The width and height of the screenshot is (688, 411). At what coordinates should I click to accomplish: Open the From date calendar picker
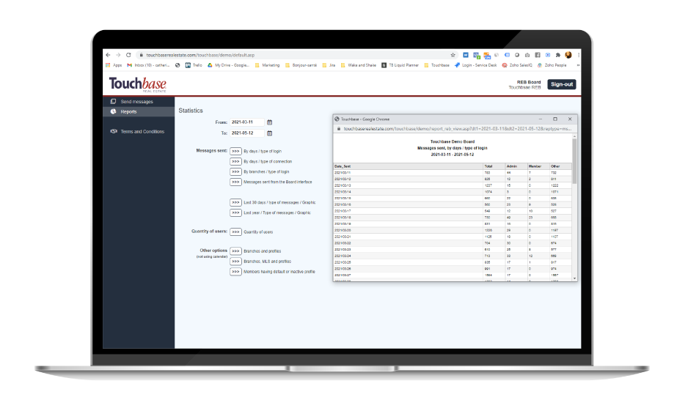[x=269, y=122]
